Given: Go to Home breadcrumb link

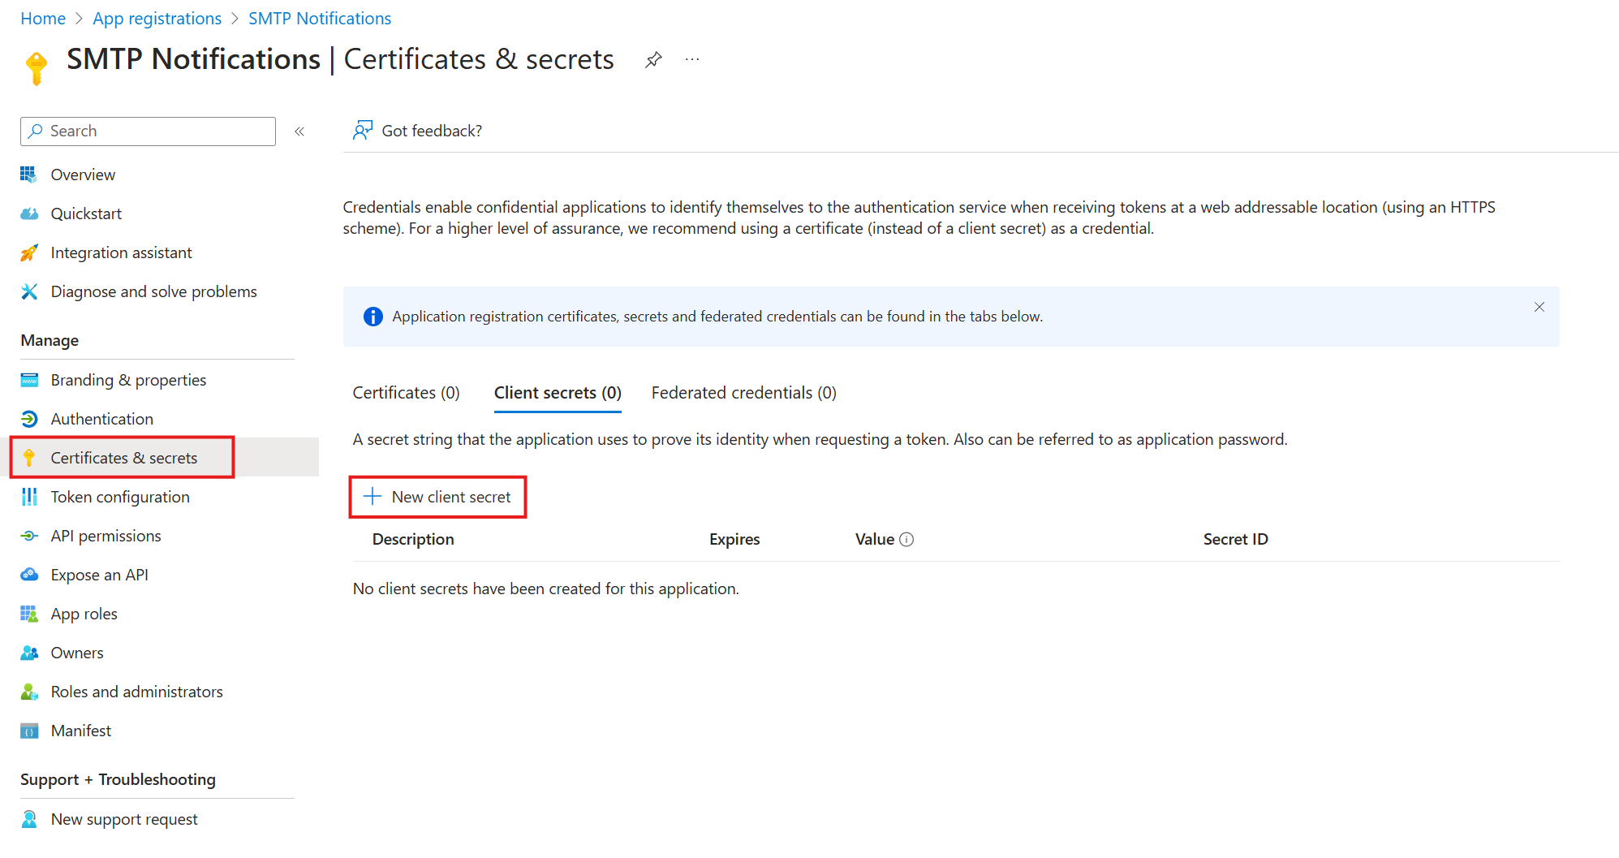Looking at the screenshot, I should (x=43, y=19).
